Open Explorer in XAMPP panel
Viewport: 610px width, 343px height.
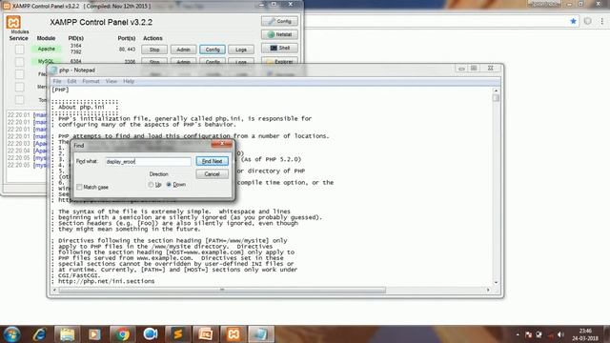(x=279, y=61)
